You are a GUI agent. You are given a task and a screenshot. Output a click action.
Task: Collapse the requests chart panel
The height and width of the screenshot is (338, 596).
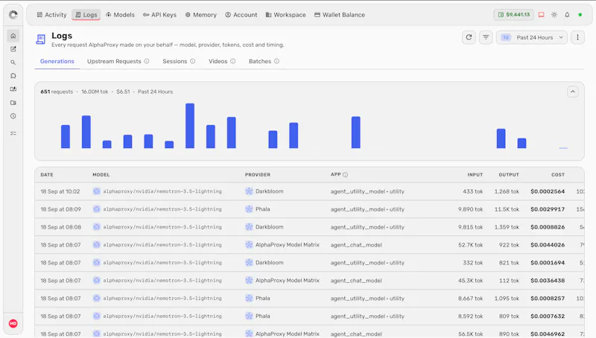(573, 92)
